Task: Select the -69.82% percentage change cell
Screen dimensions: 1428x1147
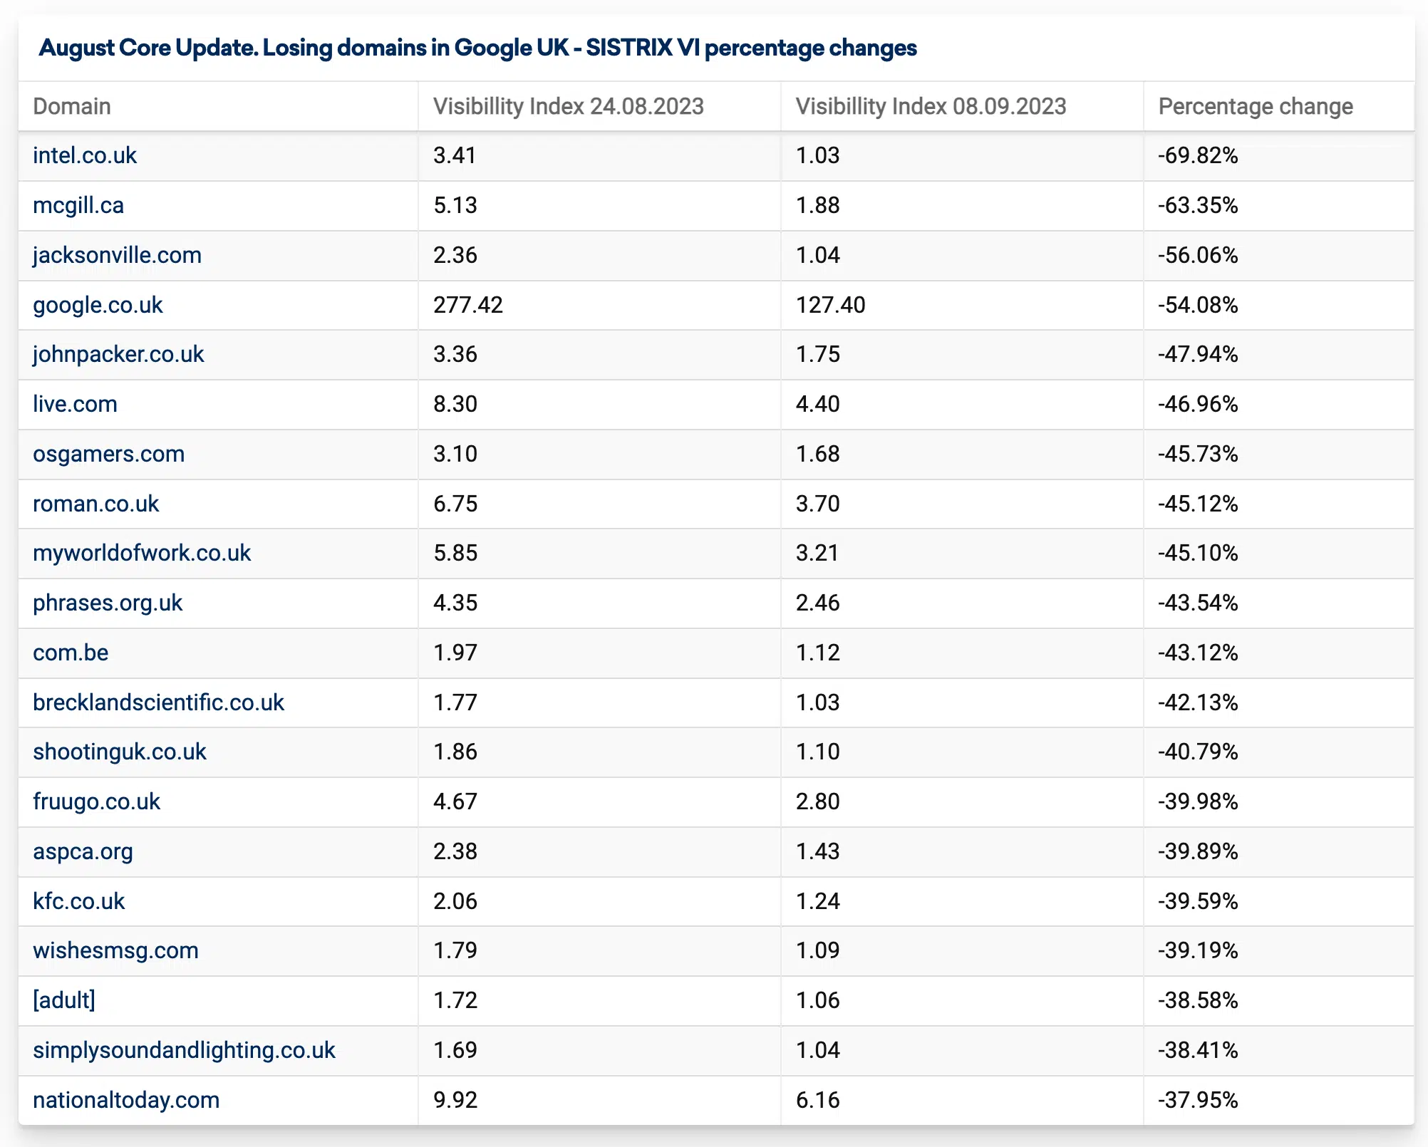Action: click(1198, 155)
